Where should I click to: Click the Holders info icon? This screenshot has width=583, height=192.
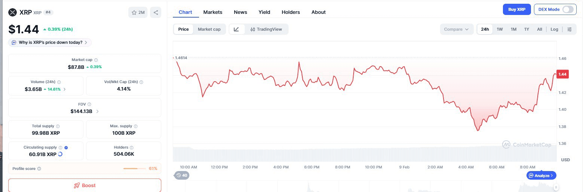point(132,147)
